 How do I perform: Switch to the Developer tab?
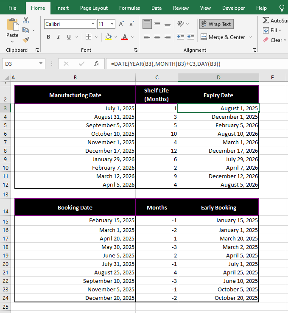tap(234, 8)
